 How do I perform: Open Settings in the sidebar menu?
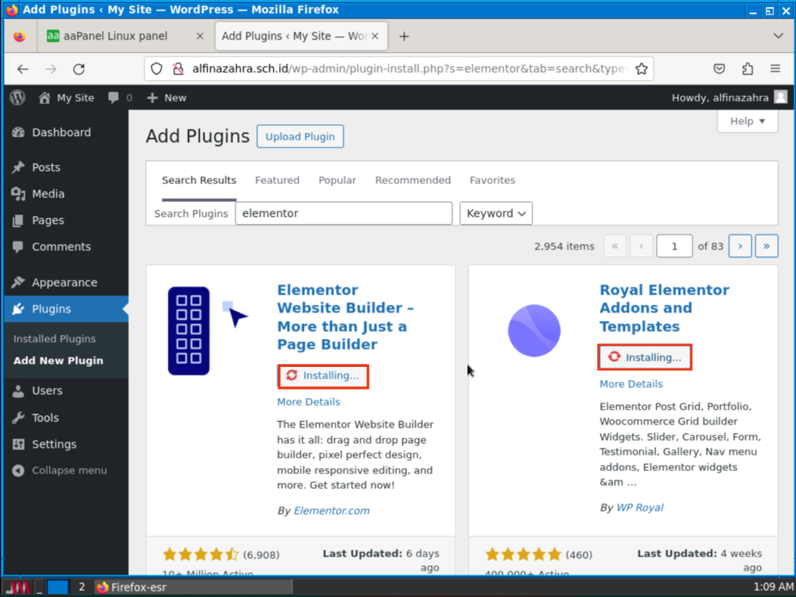(54, 444)
